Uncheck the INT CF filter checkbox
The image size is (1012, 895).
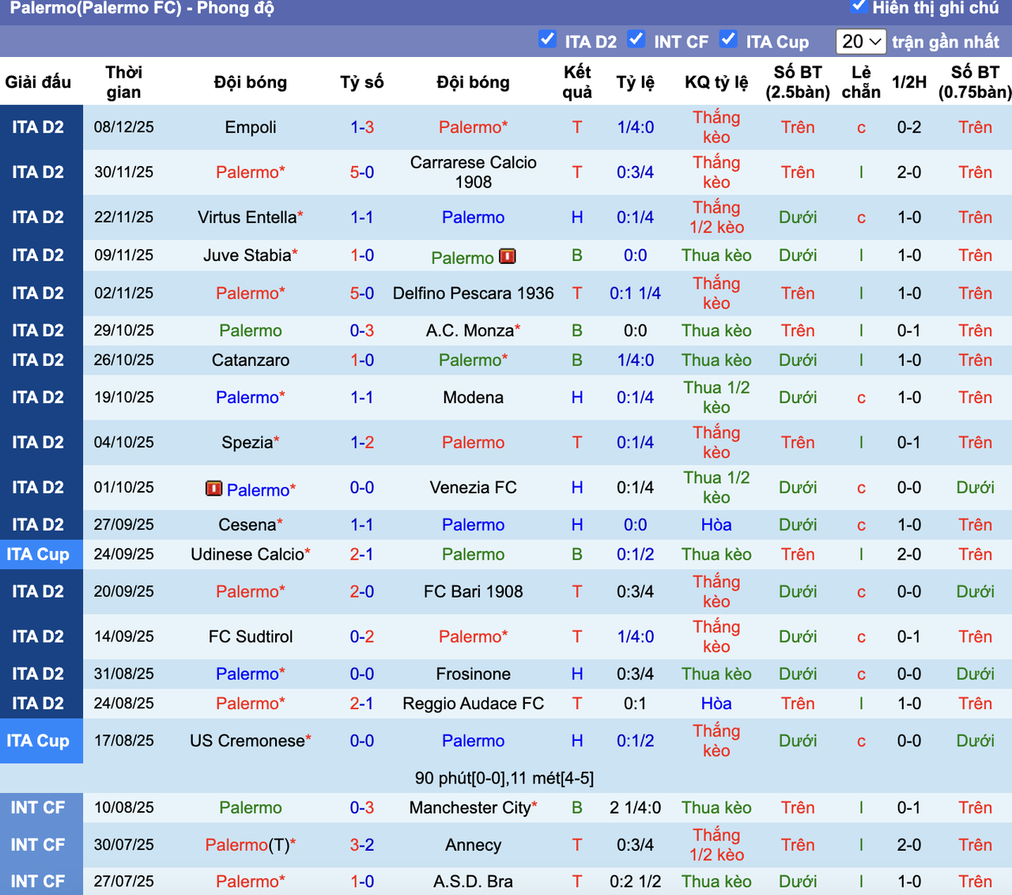click(636, 40)
